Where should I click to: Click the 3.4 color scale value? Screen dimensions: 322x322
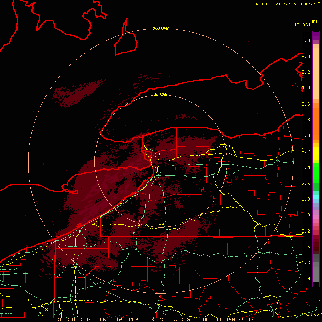coord(306,167)
